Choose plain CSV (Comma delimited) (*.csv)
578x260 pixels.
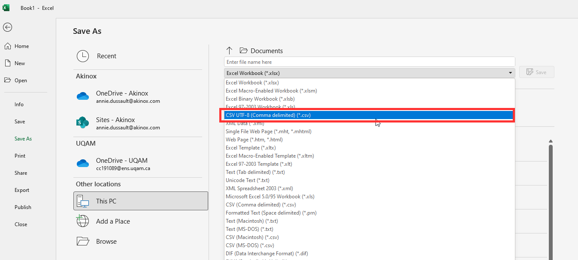pos(369,205)
